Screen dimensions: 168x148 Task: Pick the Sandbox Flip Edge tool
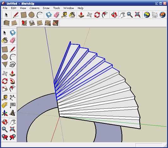(56, 23)
